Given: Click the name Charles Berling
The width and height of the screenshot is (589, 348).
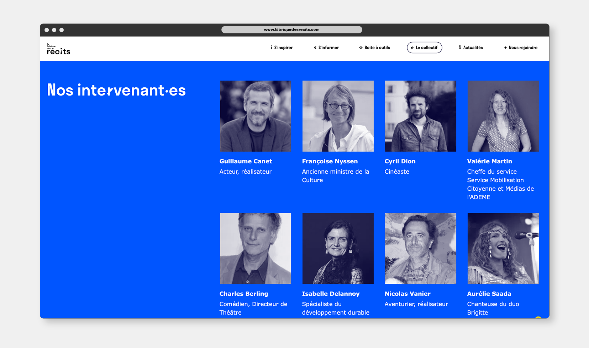Looking at the screenshot, I should (244, 294).
